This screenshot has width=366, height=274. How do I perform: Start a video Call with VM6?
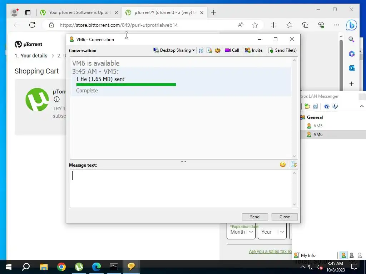point(232,50)
